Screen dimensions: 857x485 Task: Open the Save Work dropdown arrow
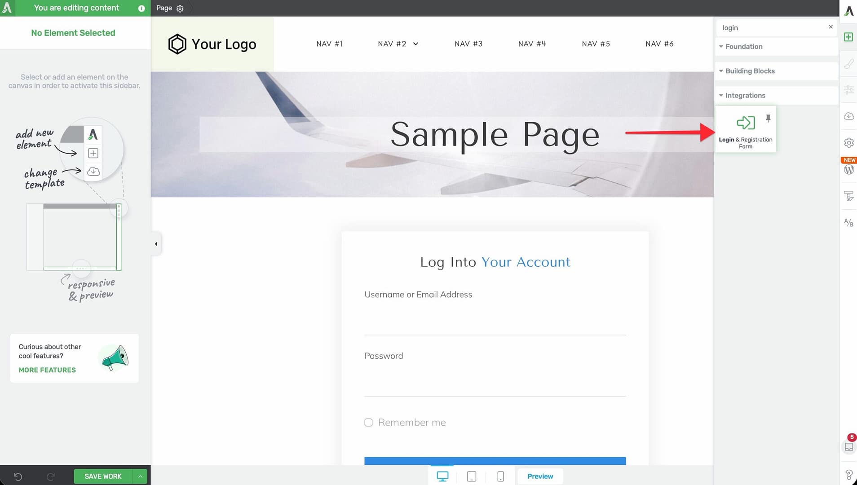click(x=141, y=476)
